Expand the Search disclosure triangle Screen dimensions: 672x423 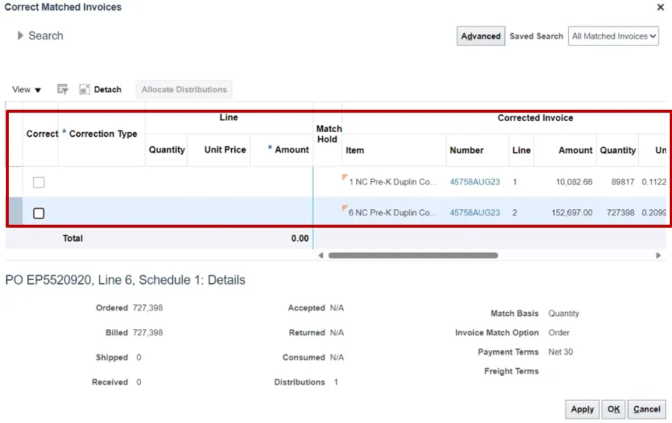tap(20, 35)
